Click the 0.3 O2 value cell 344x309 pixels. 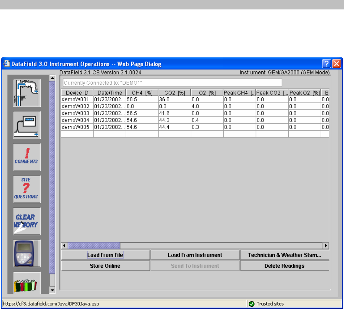click(x=207, y=127)
